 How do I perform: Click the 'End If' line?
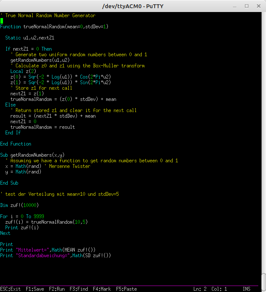coord(13,133)
